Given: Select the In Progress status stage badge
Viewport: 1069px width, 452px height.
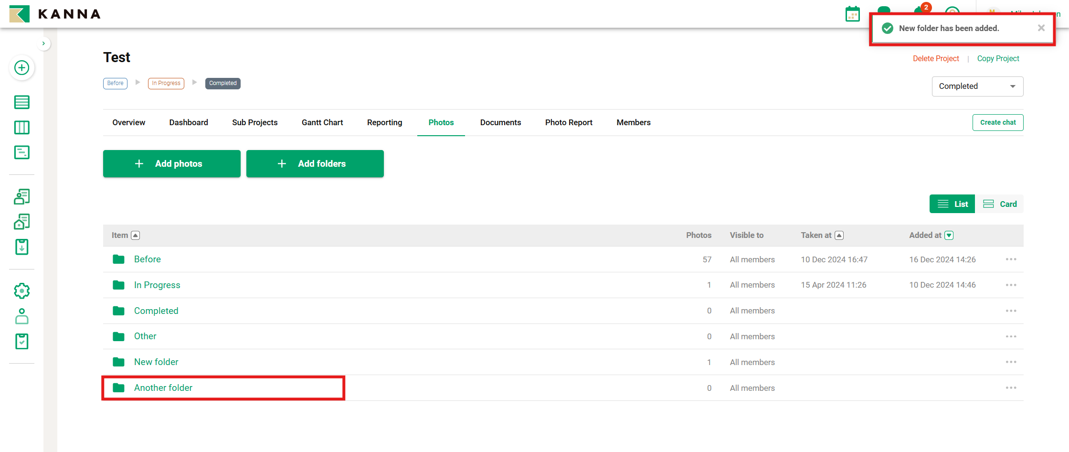Looking at the screenshot, I should pyautogui.click(x=166, y=83).
